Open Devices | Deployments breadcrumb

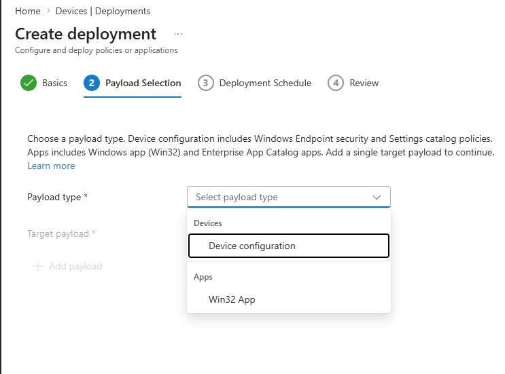[x=103, y=12]
